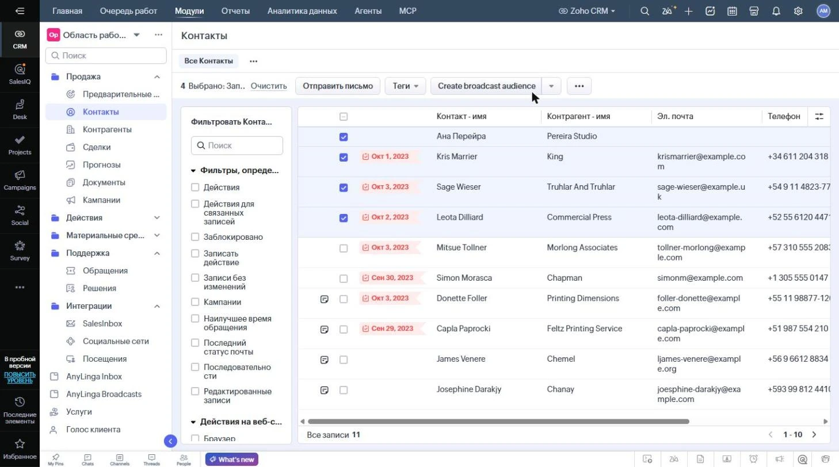Viewport: 839px width, 467px height.
Task: Expand the Действия folder
Action: [157, 217]
